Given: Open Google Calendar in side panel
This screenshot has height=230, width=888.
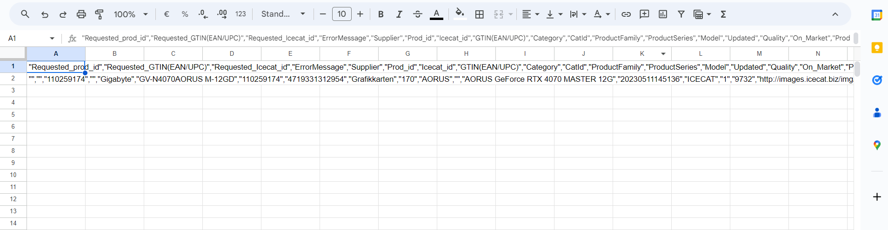Looking at the screenshot, I should tap(877, 15).
